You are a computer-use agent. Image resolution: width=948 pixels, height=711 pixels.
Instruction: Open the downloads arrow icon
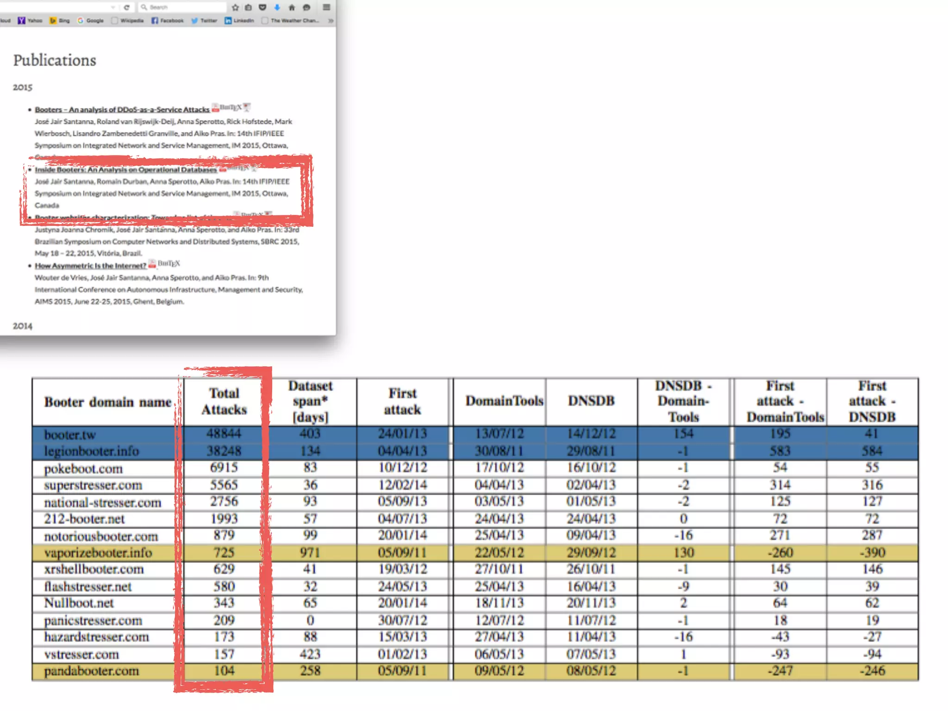[277, 7]
